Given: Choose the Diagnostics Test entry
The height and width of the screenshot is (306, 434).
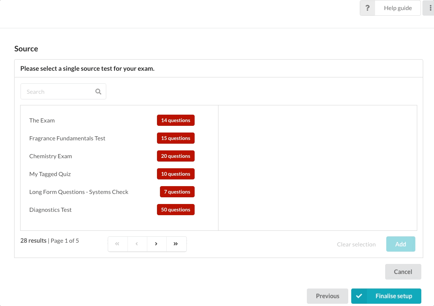Looking at the screenshot, I should 50,210.
